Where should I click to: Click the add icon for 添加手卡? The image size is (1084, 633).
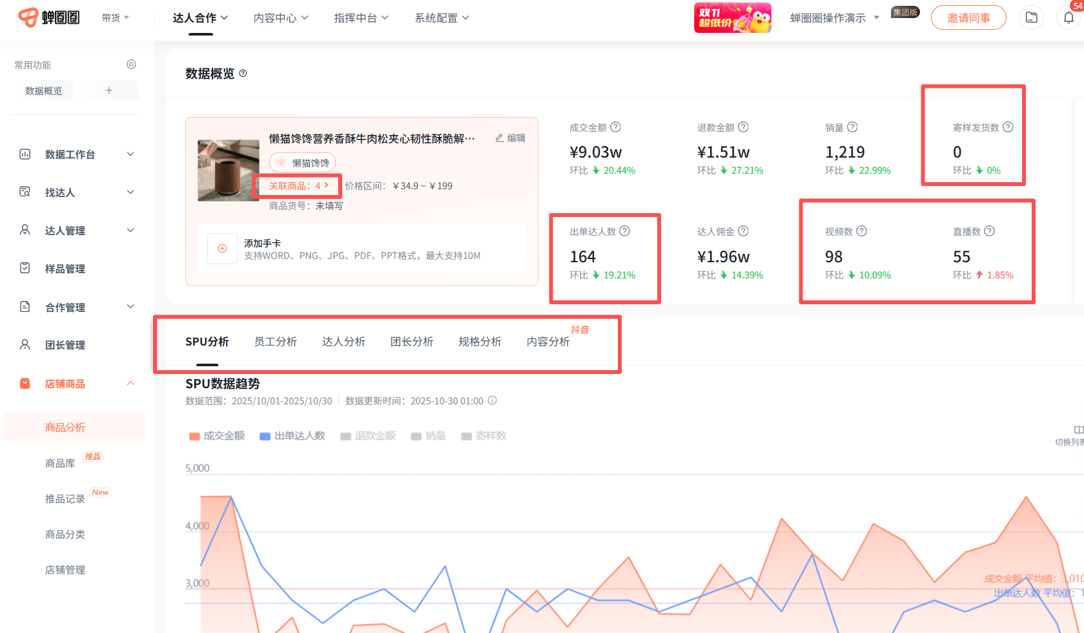[x=222, y=249]
